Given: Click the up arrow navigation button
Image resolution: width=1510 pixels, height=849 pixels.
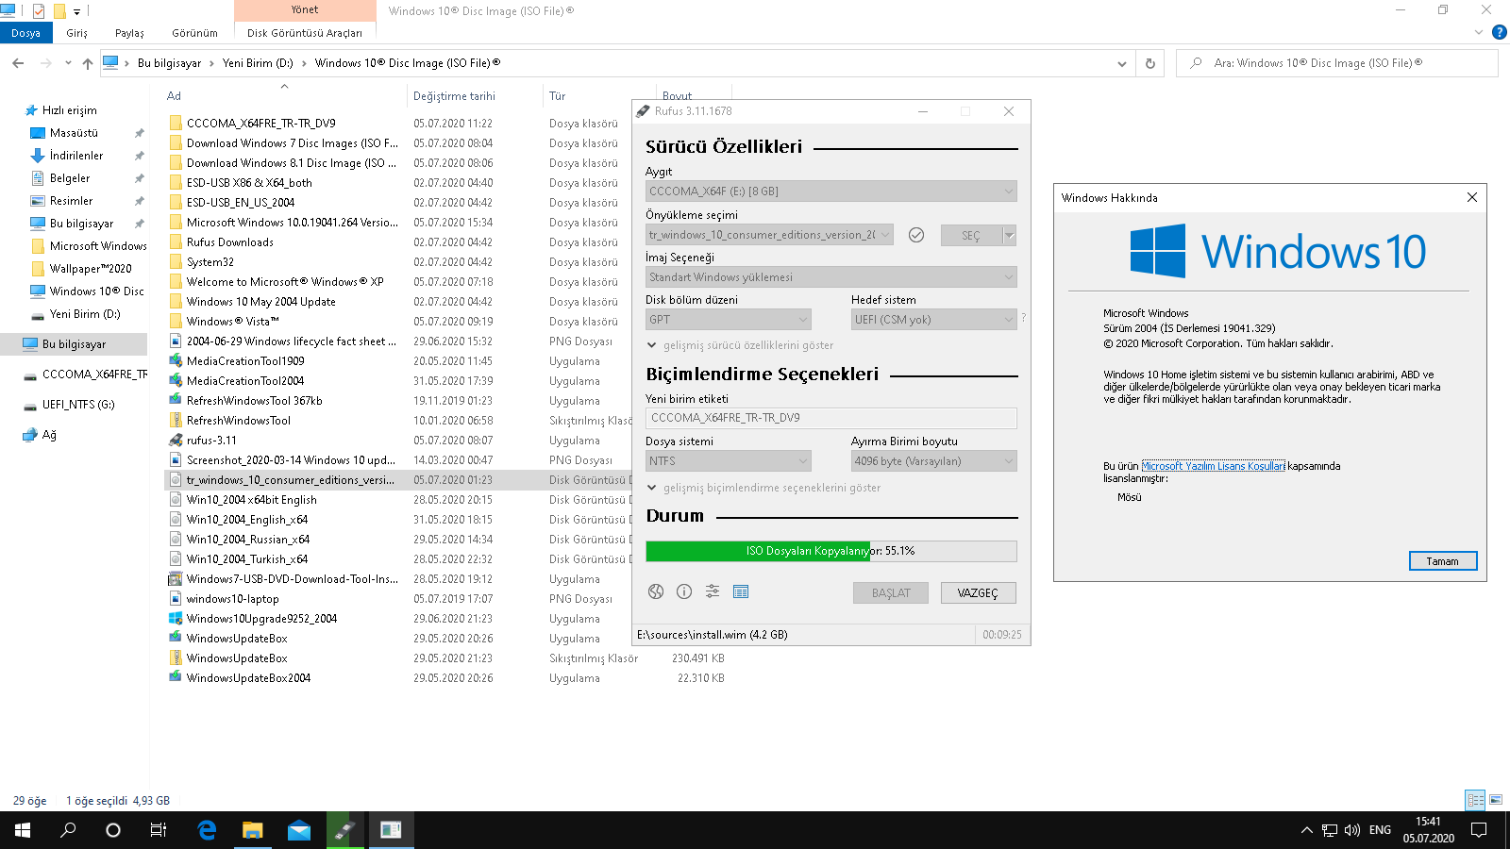Looking at the screenshot, I should pyautogui.click(x=88, y=63).
